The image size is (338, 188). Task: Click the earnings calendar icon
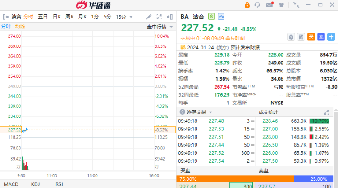[x=183, y=47]
